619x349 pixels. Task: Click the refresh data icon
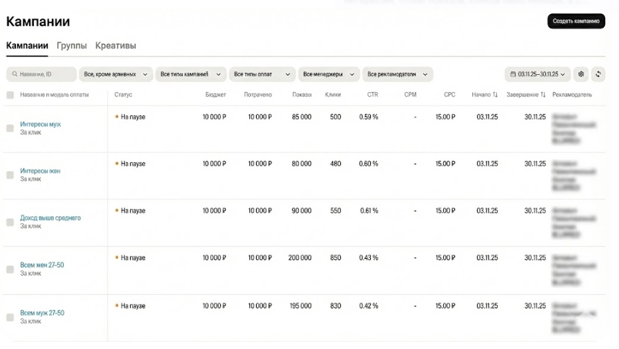(x=598, y=74)
